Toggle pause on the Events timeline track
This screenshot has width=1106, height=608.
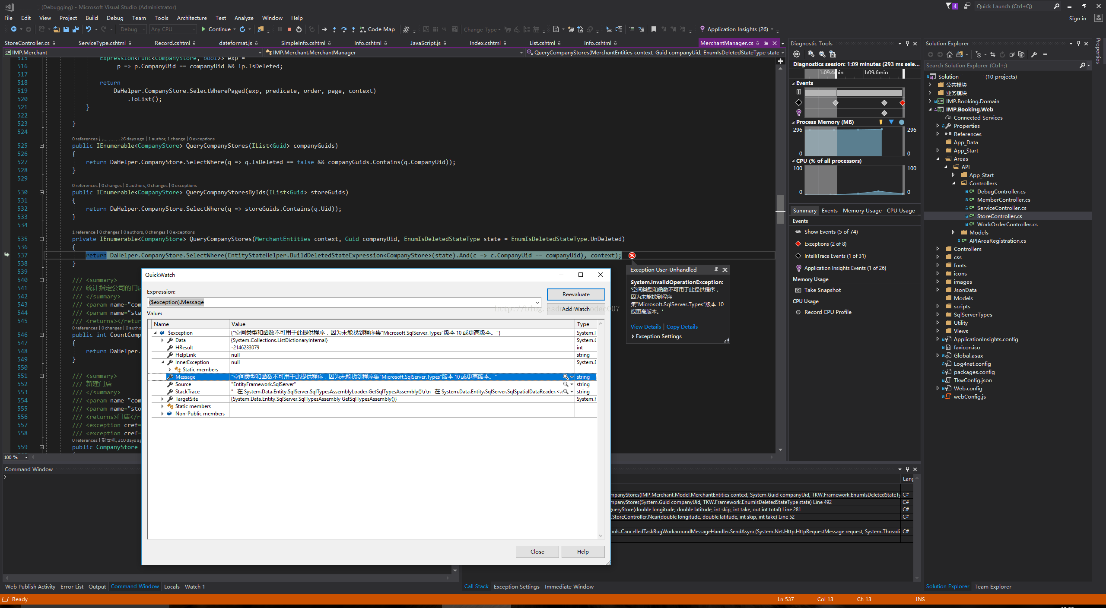[799, 92]
